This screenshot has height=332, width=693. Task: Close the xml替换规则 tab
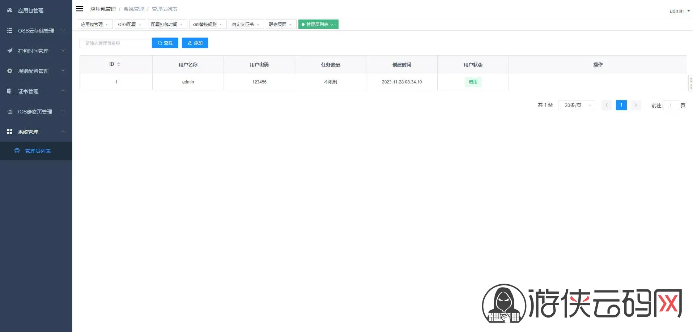click(x=221, y=25)
